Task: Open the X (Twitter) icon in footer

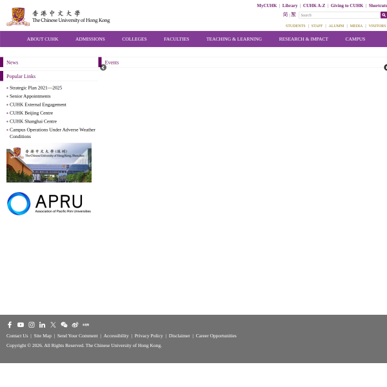Action: coord(53,324)
